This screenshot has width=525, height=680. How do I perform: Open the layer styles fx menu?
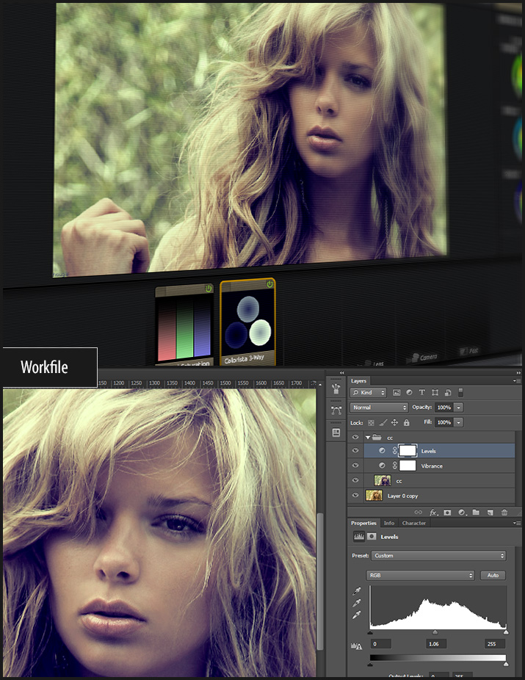(433, 512)
